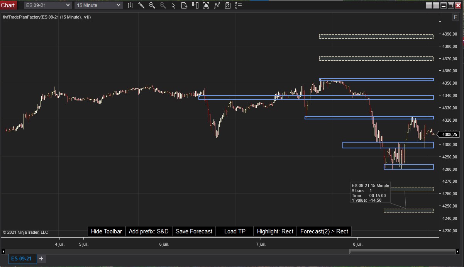Screen dimensions: 464x267
Task: Open the ES 09-21 instrument dropdown
Action: click(x=48, y=5)
